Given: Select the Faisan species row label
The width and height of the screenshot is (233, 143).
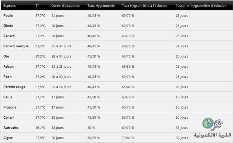Looking at the screenshot, I should pos(9,67).
